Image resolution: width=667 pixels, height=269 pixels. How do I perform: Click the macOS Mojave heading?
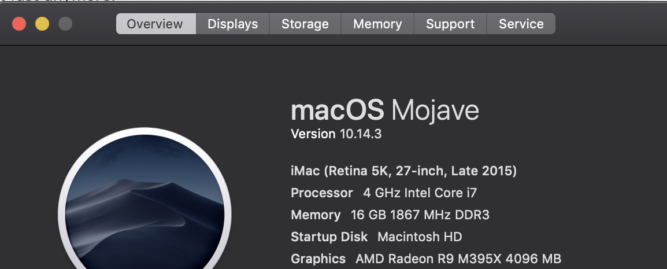point(384,110)
